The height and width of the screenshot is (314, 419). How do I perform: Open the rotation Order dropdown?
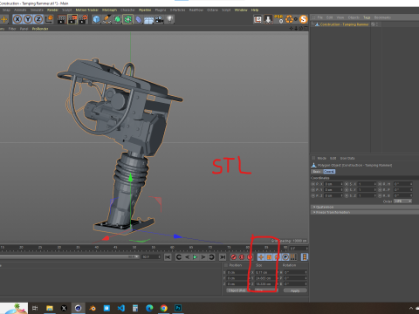pos(403,201)
